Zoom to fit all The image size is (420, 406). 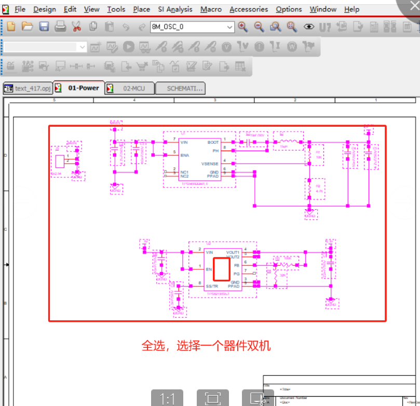point(292,27)
